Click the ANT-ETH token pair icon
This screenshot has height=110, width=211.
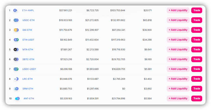pos(17,98)
